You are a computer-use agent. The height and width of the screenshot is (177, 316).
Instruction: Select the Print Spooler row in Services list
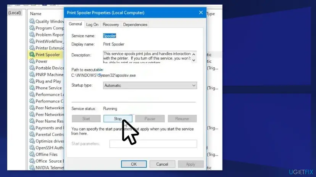point(46,54)
